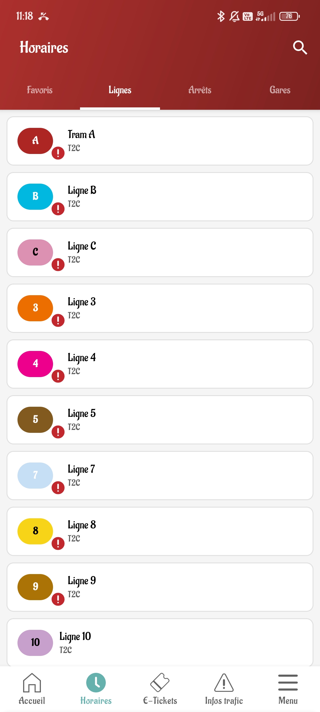Tap the pink Ligne C color badge
This screenshot has height=712, width=320.
pos(35,252)
